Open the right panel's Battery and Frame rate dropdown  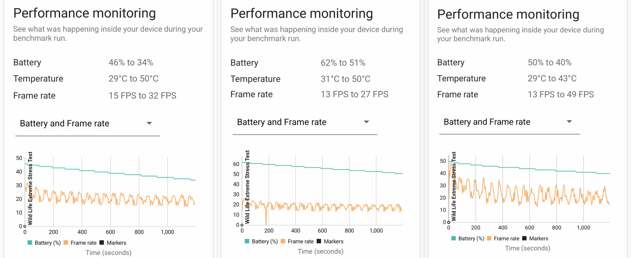(x=509, y=122)
